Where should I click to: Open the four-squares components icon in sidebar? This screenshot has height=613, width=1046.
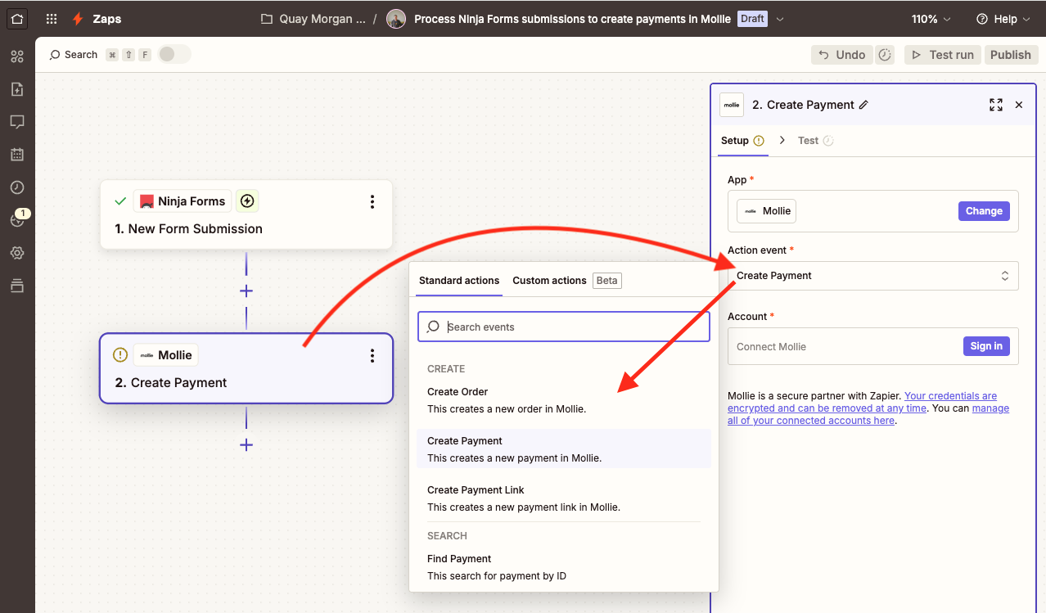click(17, 56)
